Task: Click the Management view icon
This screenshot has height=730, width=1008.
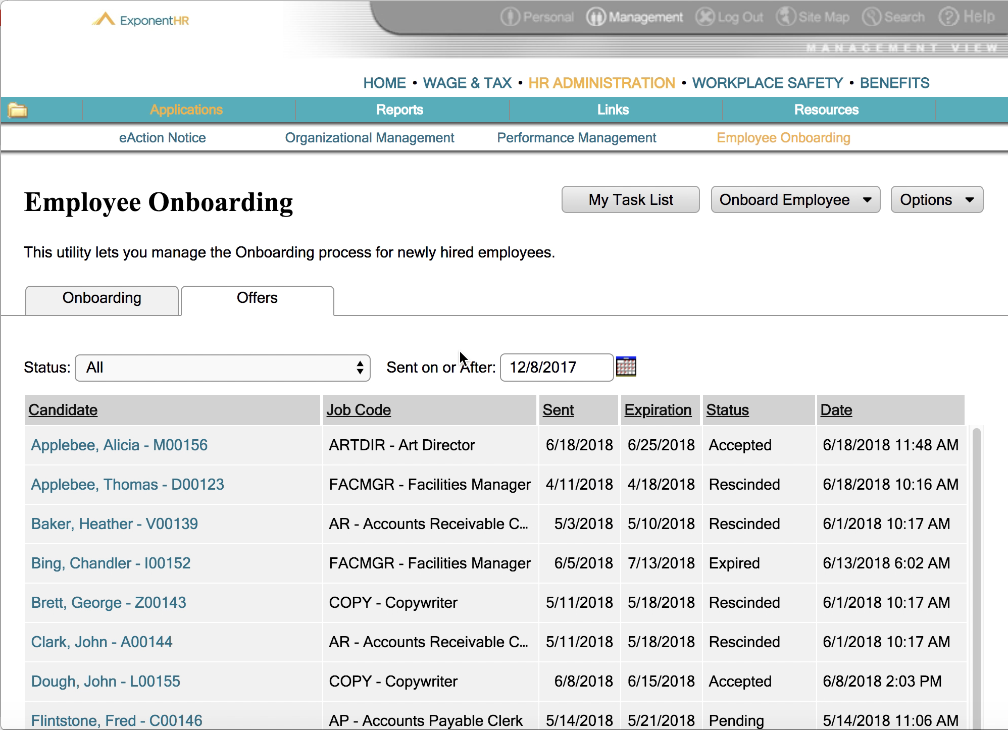Action: coord(596,17)
